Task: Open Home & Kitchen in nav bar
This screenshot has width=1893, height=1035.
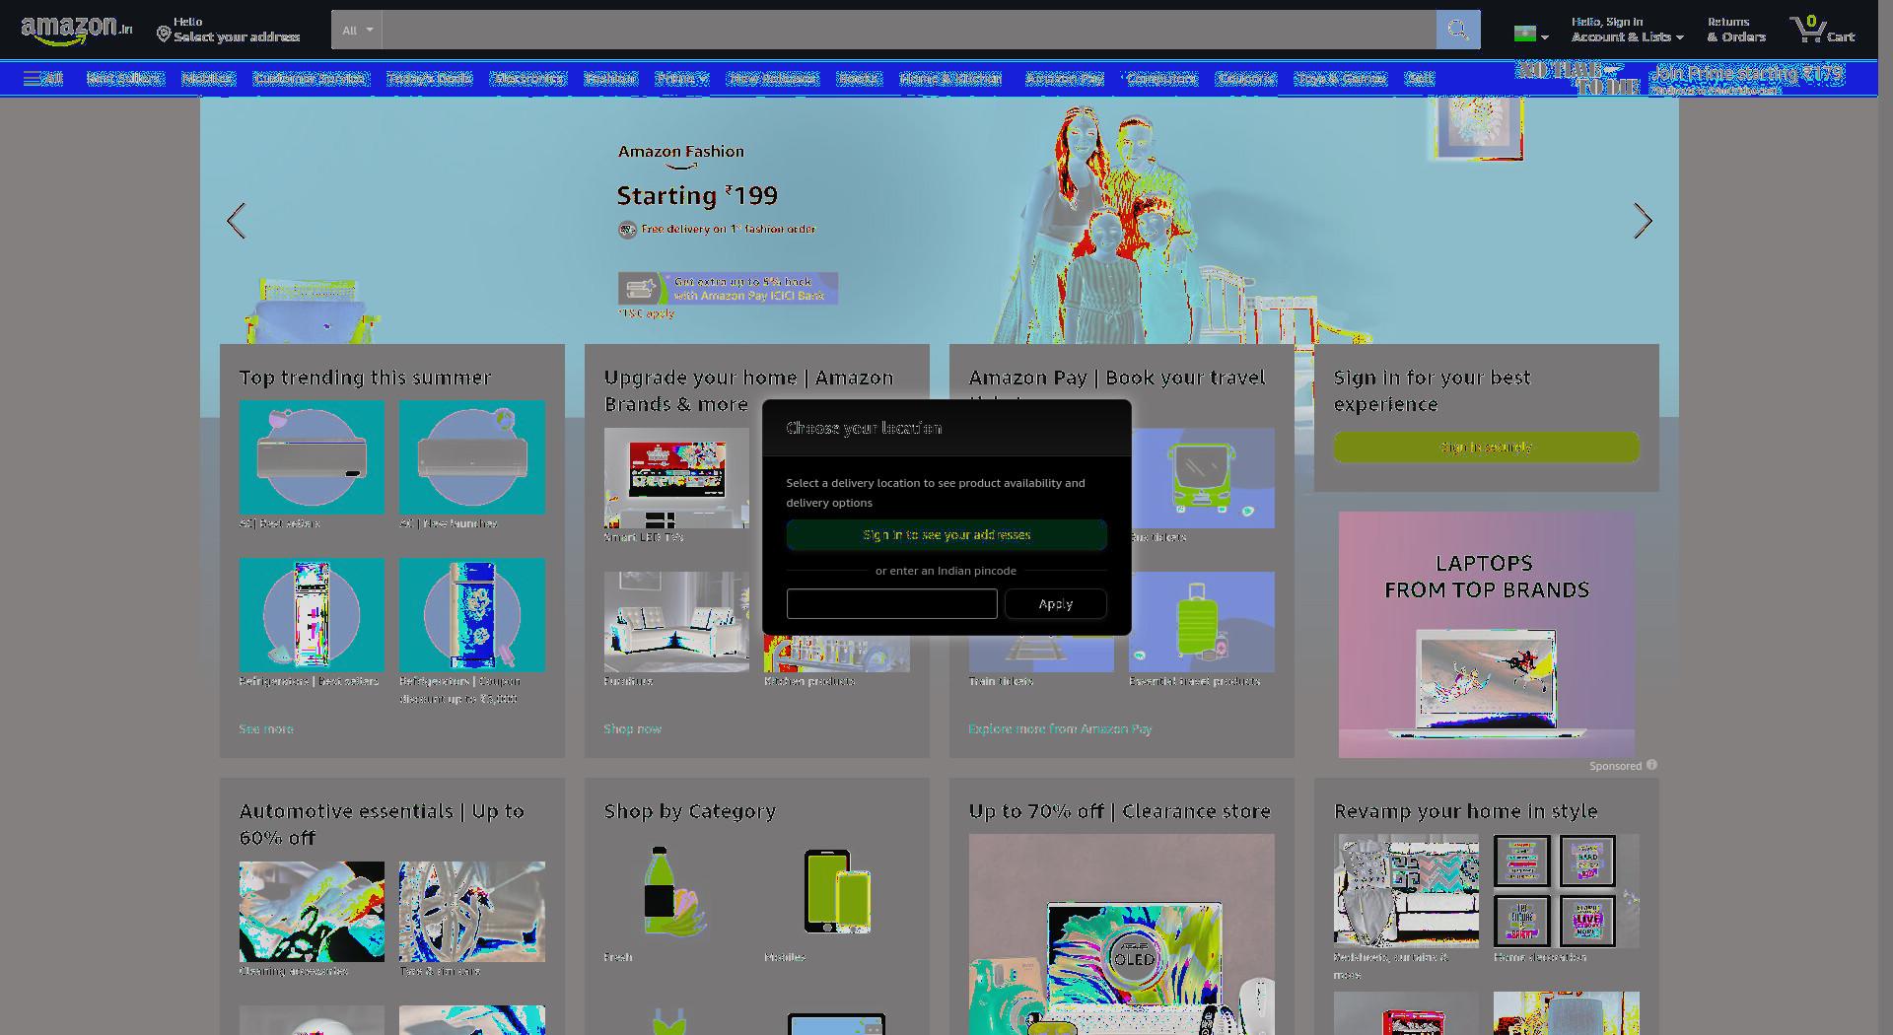Action: point(950,78)
